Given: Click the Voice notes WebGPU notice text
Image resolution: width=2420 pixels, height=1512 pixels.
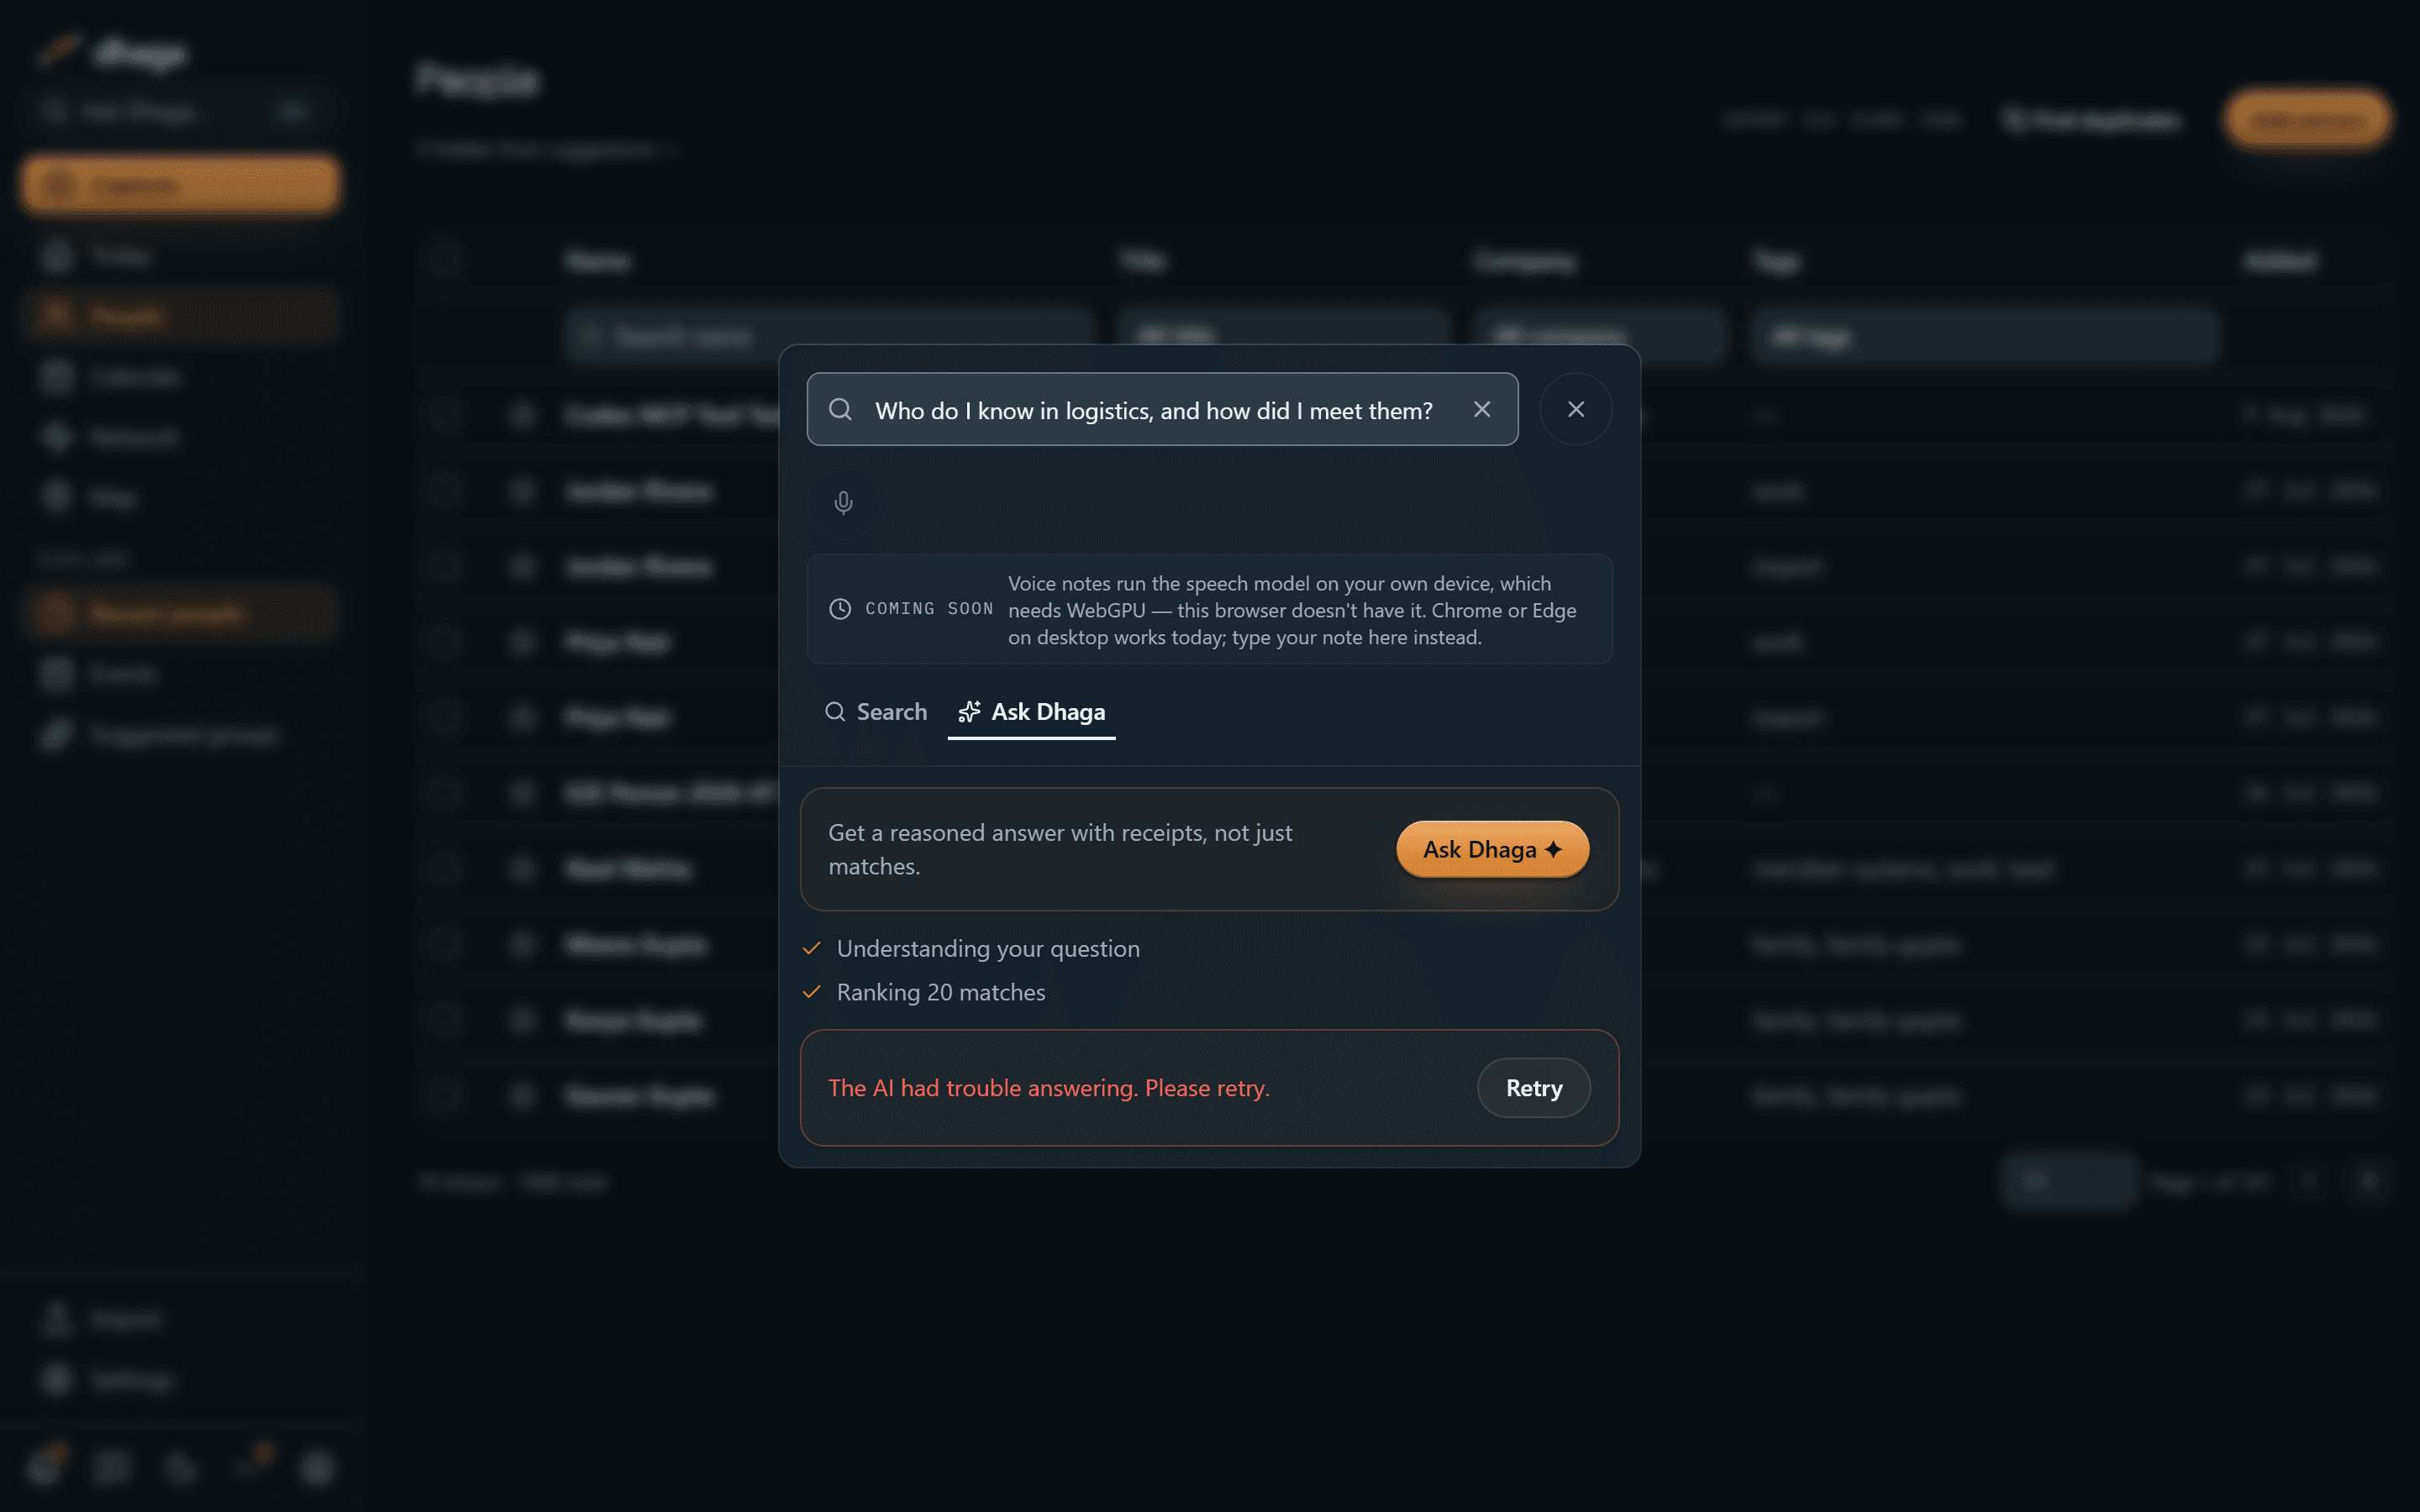Looking at the screenshot, I should (1292, 610).
